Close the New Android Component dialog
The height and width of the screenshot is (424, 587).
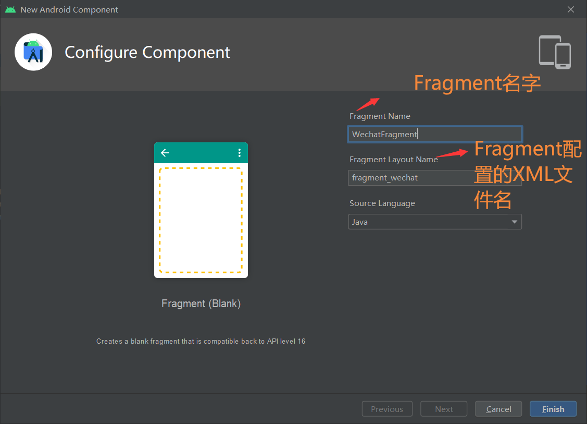coord(570,9)
